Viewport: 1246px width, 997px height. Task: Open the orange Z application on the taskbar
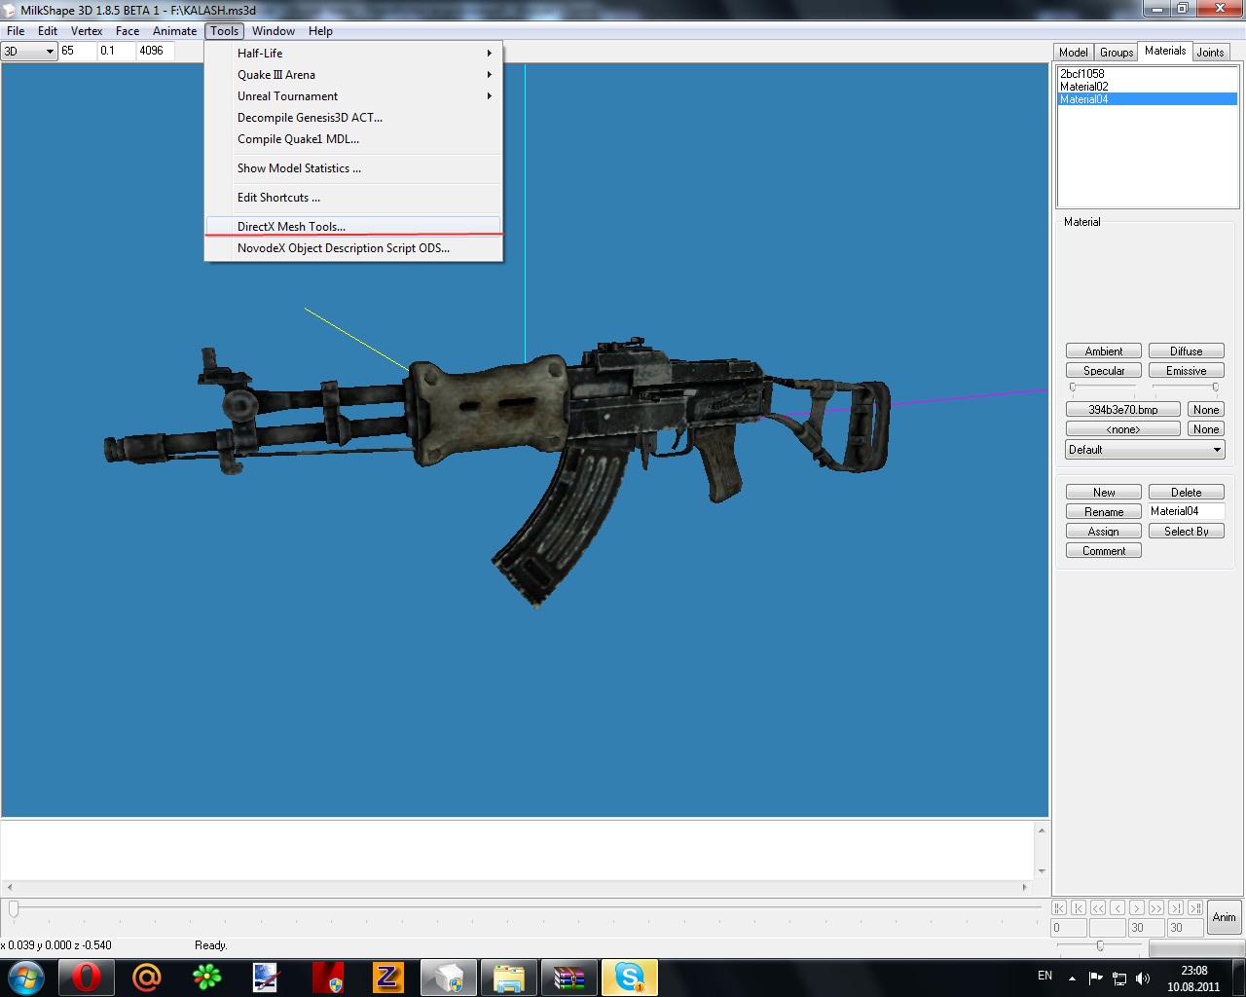point(387,978)
